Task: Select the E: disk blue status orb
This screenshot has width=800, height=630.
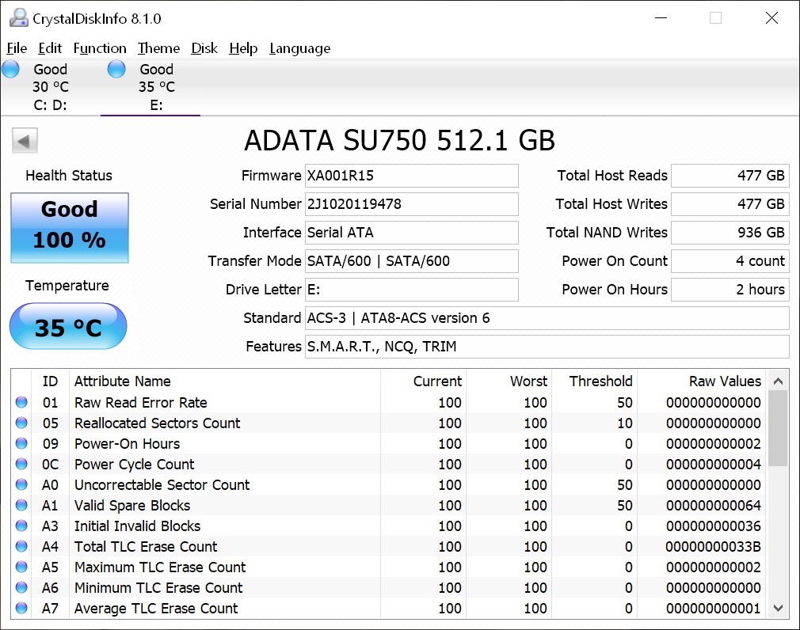Action: 116,70
